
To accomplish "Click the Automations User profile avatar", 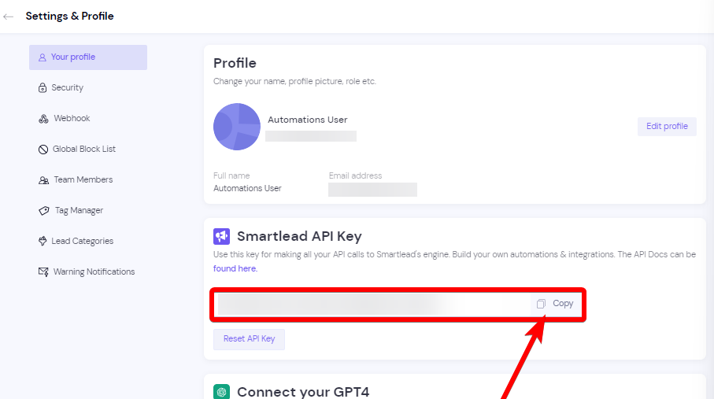I will coord(237,127).
